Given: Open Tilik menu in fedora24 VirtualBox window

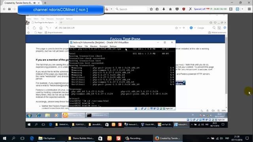Looking at the screenshot, I should (86, 46).
